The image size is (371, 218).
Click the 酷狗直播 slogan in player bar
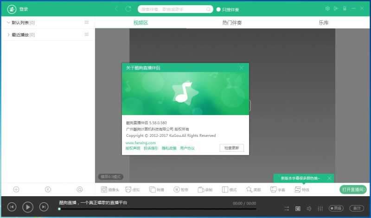(93, 203)
